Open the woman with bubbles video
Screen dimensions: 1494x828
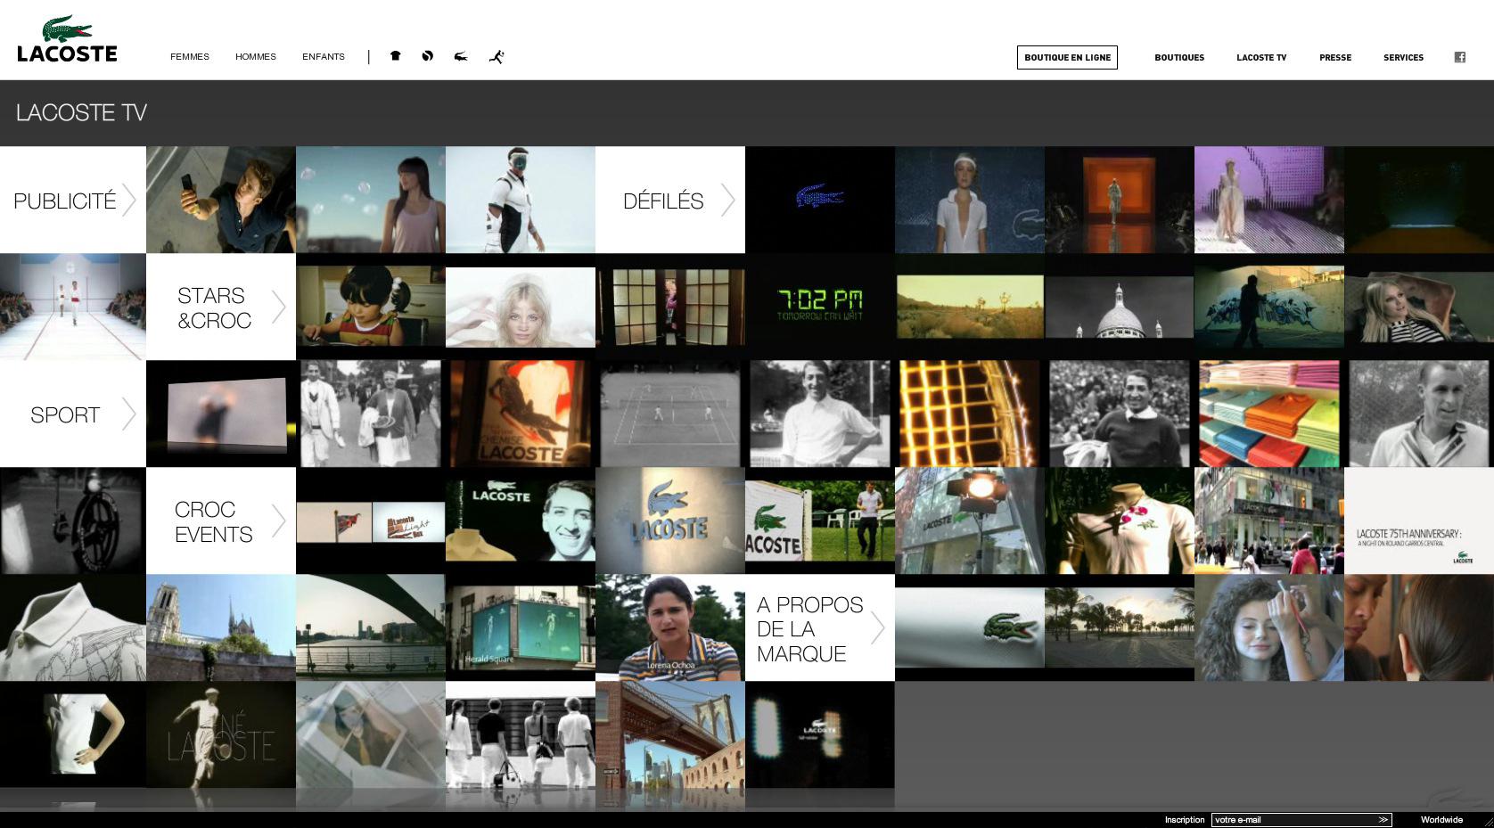(x=371, y=200)
